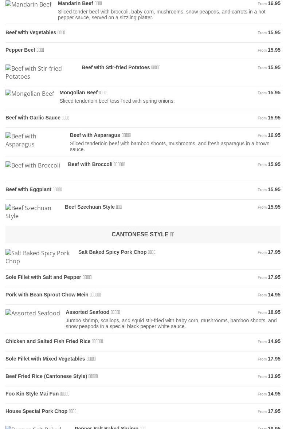Select the Assorted Seafood thumbnail
Screen dimensions: 286x429
pos(33,313)
